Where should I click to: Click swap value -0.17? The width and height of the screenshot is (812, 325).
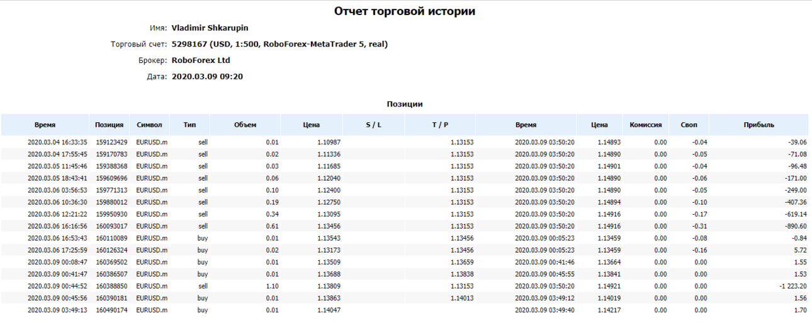[699, 214]
